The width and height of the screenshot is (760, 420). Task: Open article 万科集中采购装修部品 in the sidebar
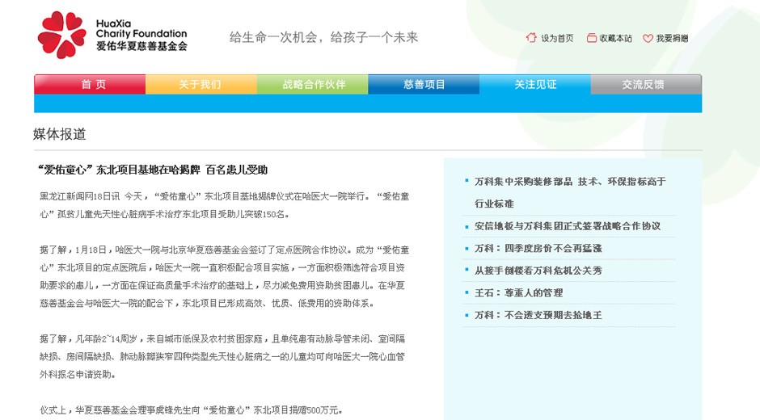pyautogui.click(x=570, y=192)
